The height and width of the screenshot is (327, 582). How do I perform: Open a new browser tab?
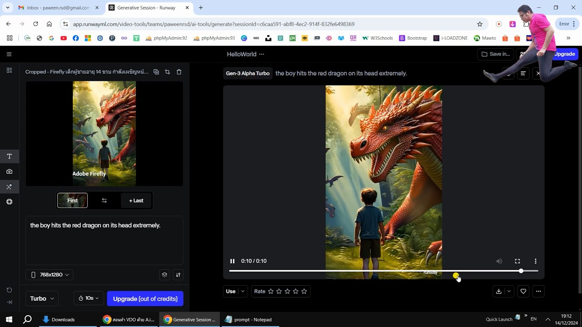coord(201,8)
